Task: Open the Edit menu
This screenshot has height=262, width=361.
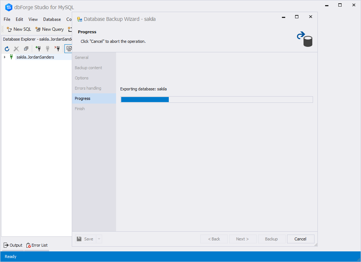Action: pos(19,19)
